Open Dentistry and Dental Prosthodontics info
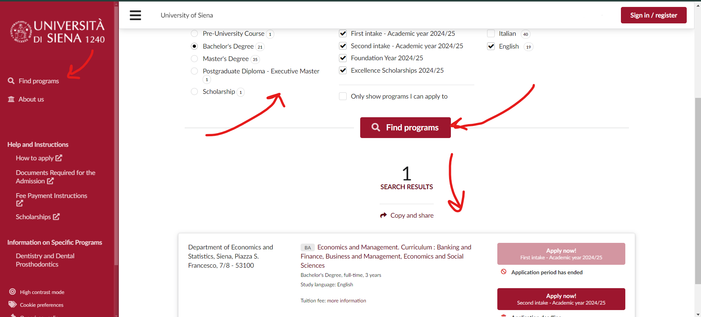 (x=45, y=260)
